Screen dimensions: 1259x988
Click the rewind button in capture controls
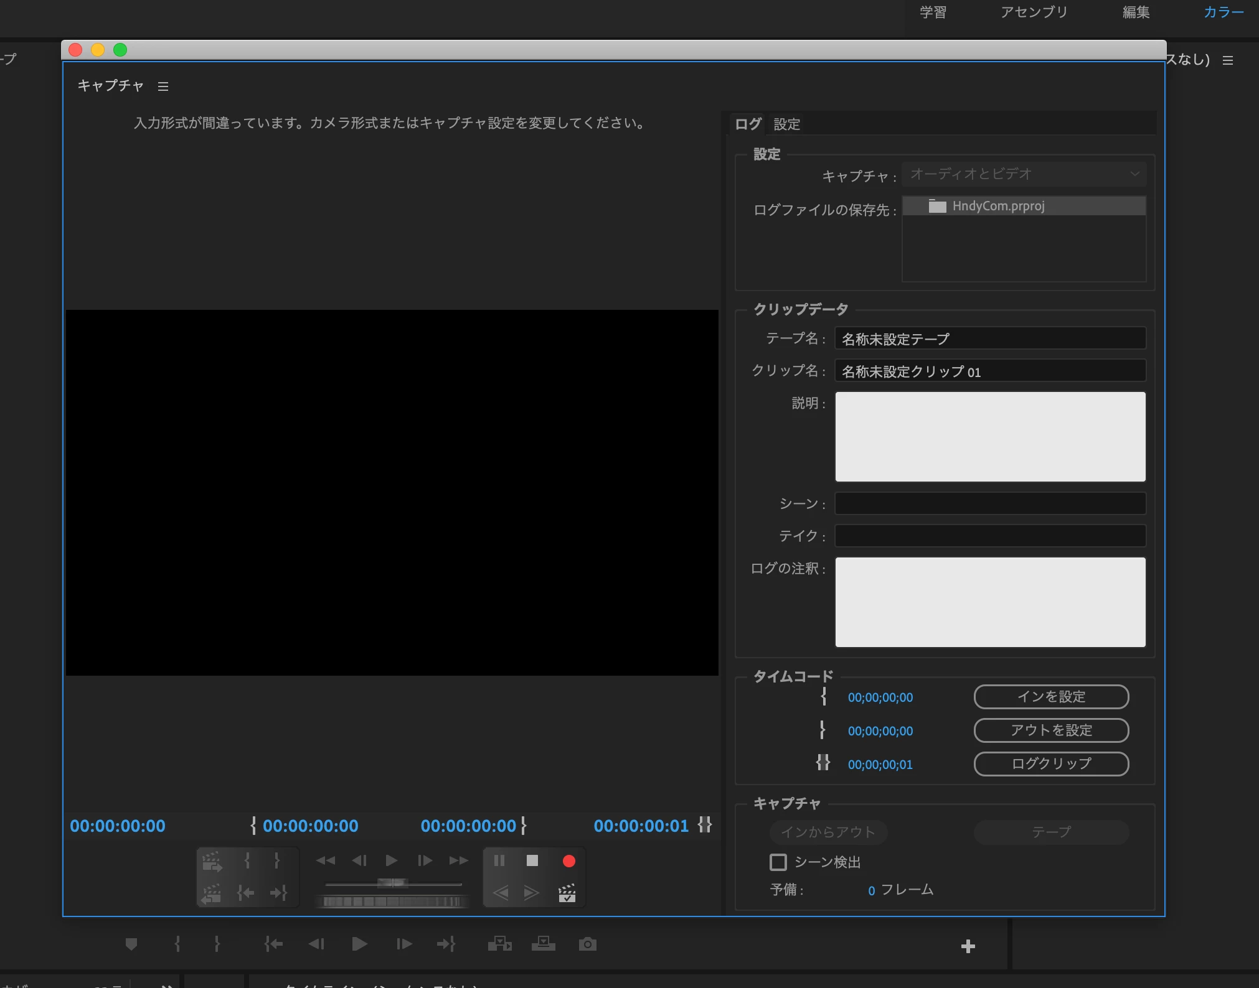coord(325,861)
